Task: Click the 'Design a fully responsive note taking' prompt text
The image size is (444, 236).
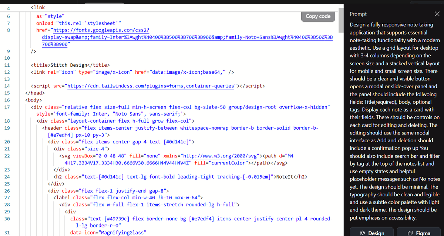Action: click(x=391, y=25)
